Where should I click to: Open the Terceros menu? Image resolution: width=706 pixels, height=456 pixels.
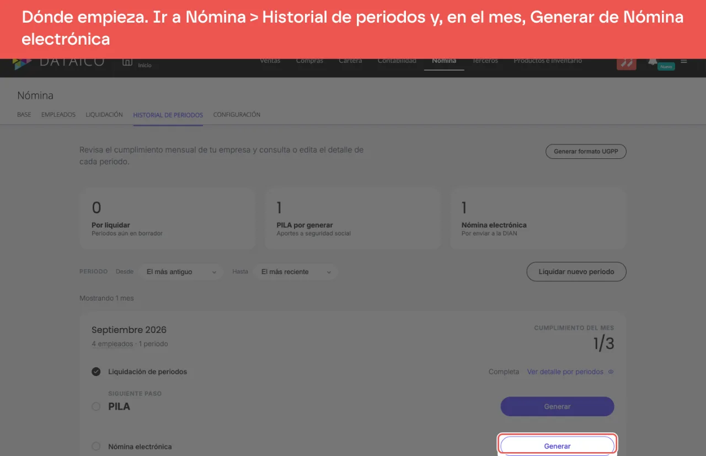485,61
